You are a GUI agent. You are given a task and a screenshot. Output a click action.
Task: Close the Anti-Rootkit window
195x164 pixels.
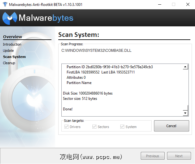[x=188, y=4]
